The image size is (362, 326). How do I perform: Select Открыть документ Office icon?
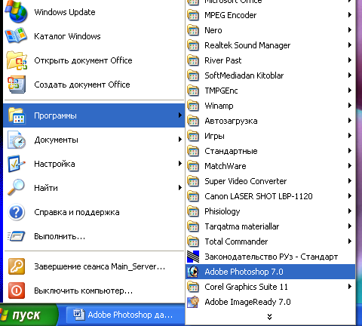(x=17, y=60)
